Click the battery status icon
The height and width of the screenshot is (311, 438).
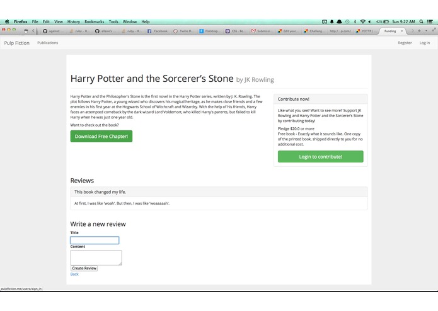(386, 21)
